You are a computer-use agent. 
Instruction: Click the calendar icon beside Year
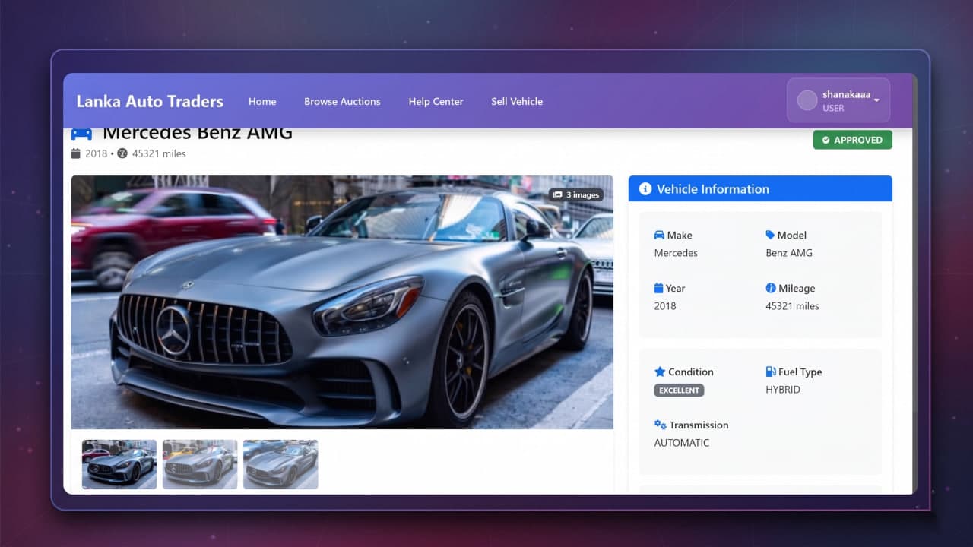pyautogui.click(x=658, y=289)
